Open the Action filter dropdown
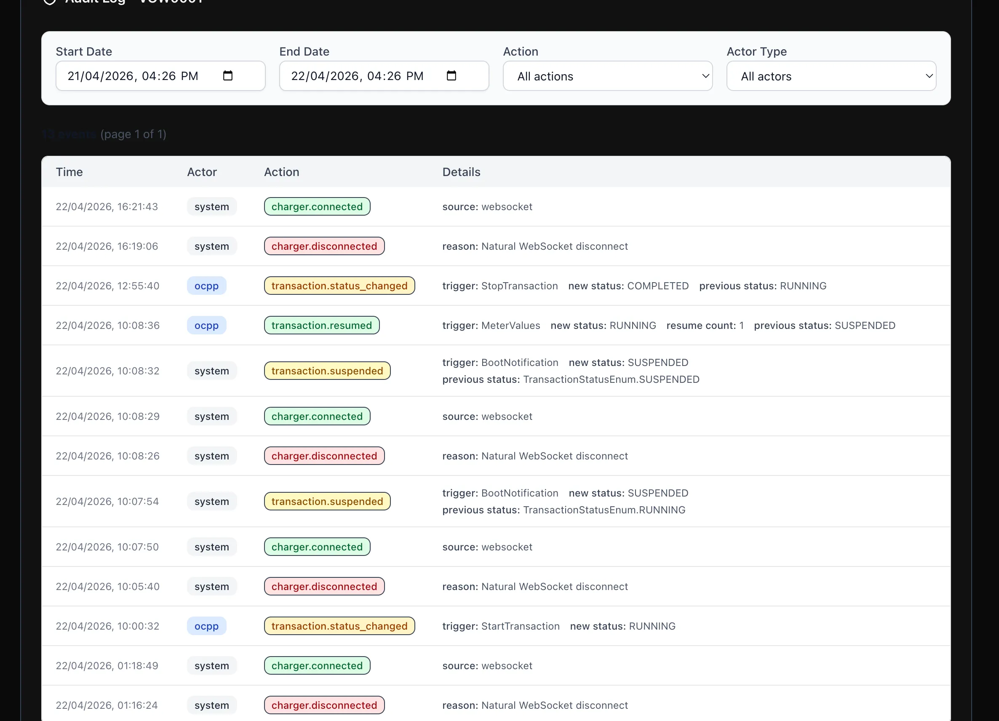999x721 pixels. [x=607, y=76]
